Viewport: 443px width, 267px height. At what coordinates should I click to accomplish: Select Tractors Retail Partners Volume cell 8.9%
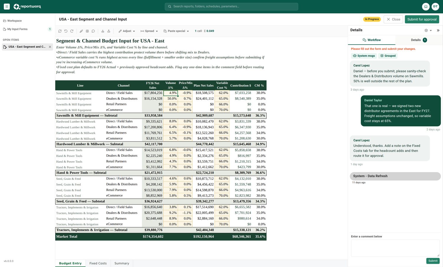(x=171, y=219)
